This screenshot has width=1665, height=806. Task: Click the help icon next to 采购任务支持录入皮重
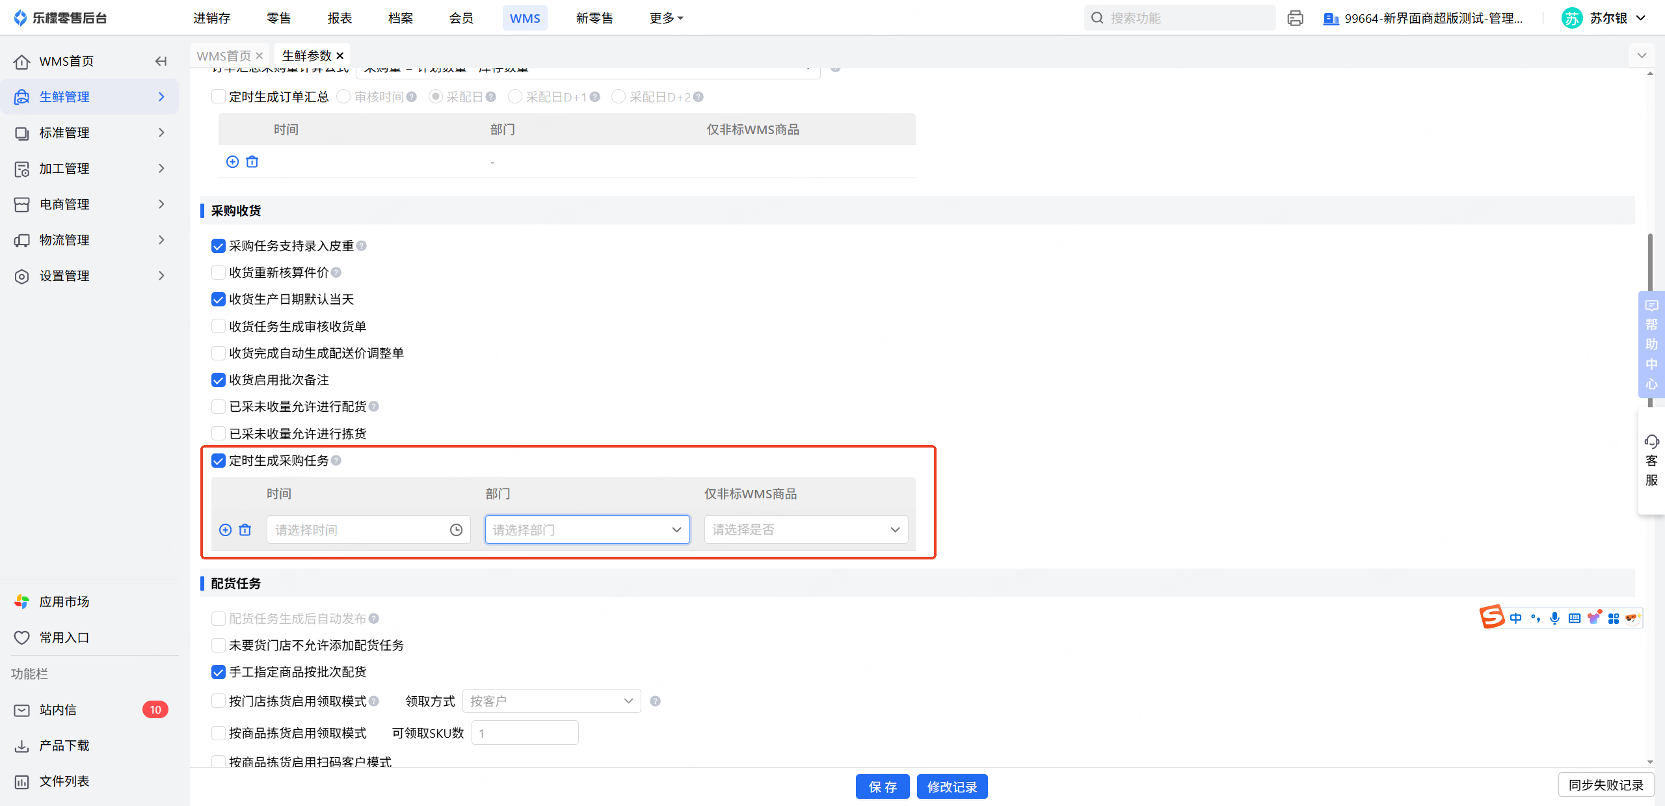362,246
